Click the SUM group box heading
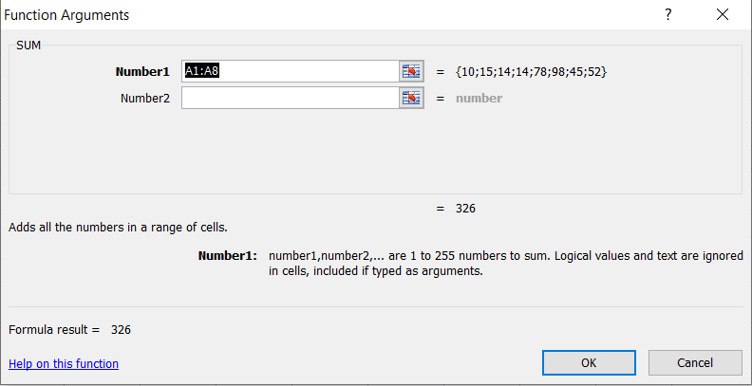The width and height of the screenshot is (752, 386). 29,44
